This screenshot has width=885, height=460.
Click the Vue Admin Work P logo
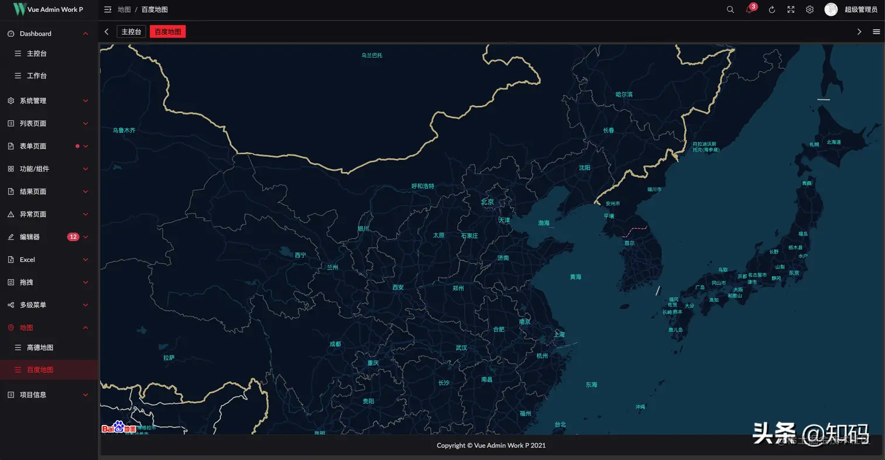point(48,9)
